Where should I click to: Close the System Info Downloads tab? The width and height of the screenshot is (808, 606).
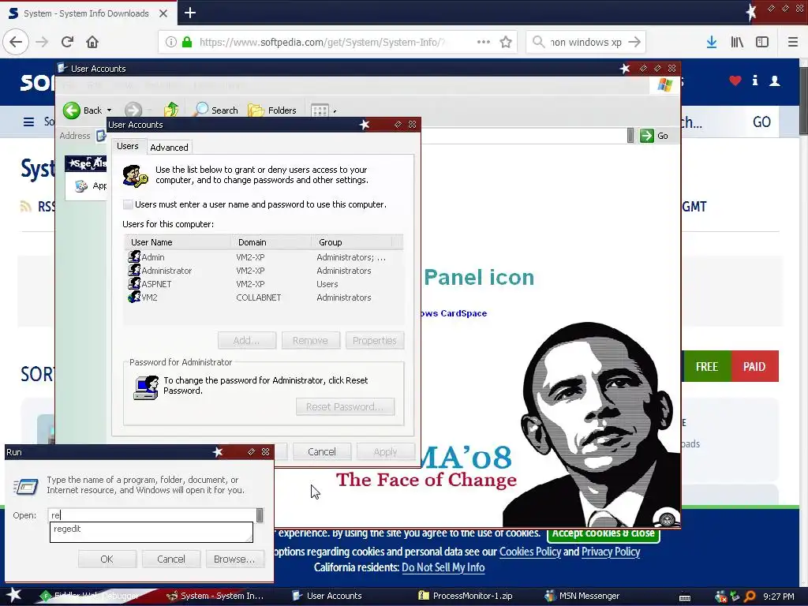(163, 13)
